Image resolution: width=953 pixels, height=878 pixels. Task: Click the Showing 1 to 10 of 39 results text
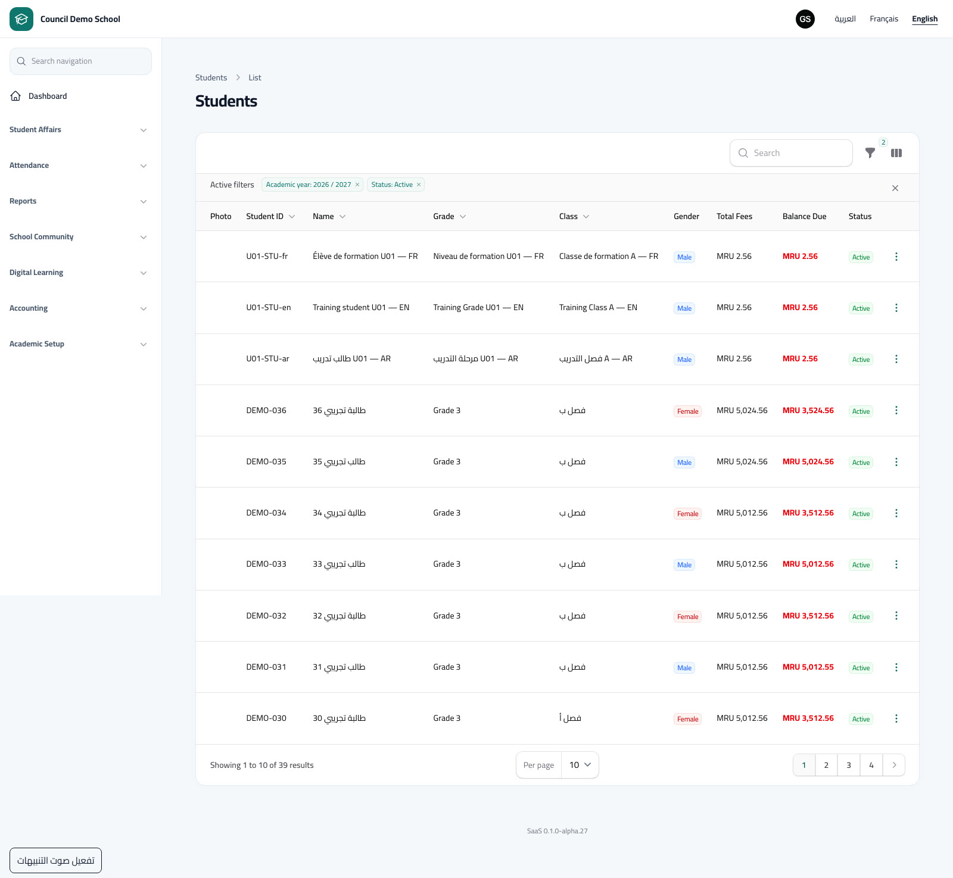[x=262, y=765]
